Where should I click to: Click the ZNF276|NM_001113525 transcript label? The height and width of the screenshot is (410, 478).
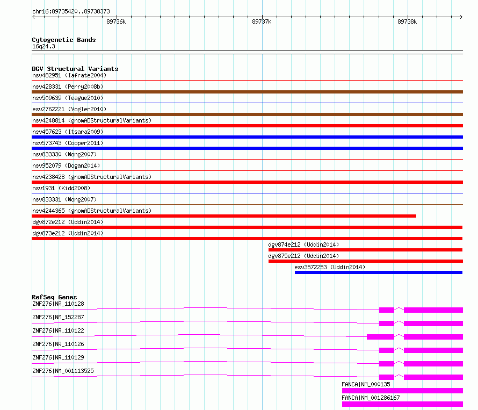tap(63, 371)
